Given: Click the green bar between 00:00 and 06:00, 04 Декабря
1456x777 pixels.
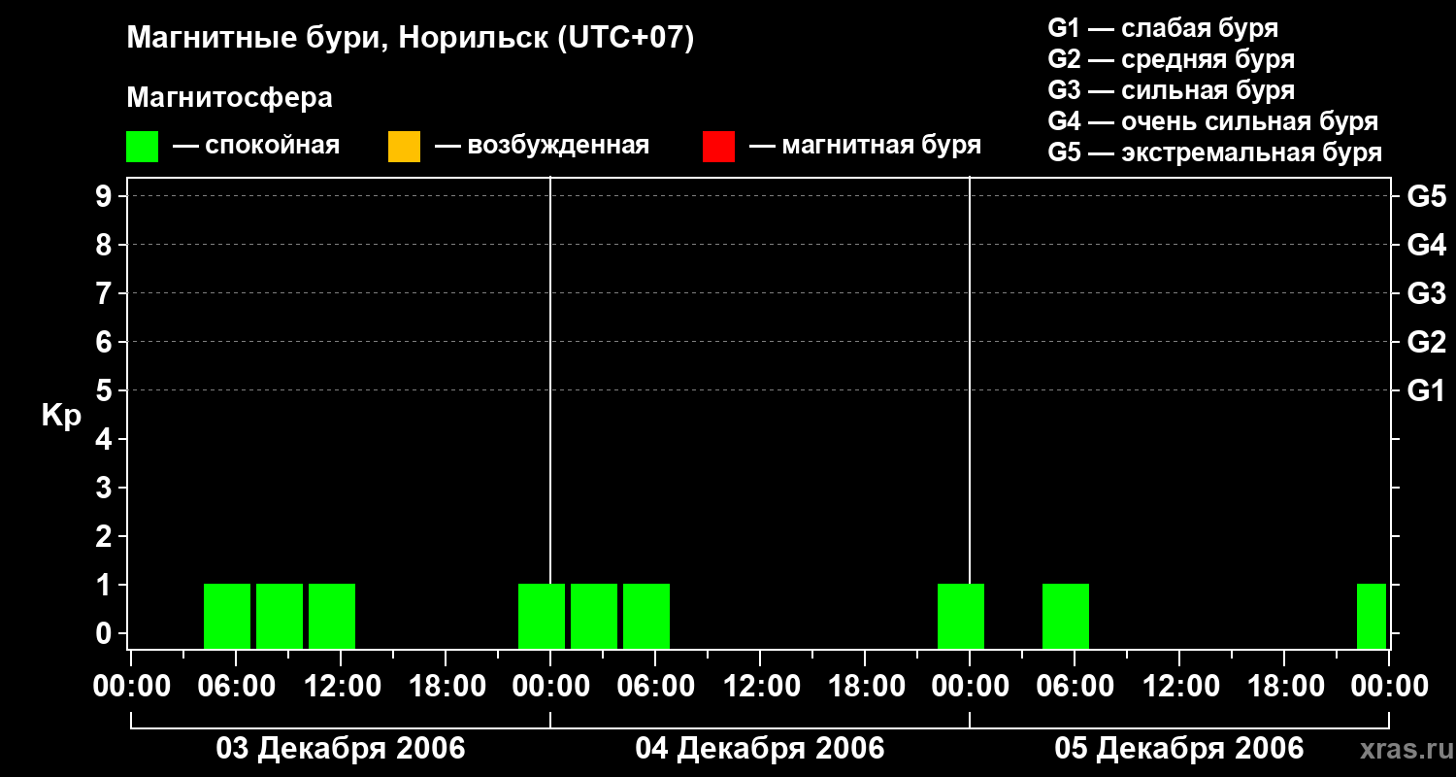Looking at the screenshot, I should pos(594,616).
